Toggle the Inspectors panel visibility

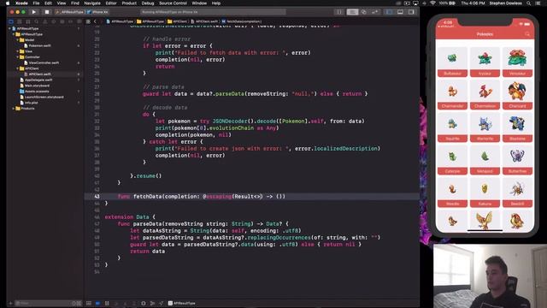click(x=411, y=12)
